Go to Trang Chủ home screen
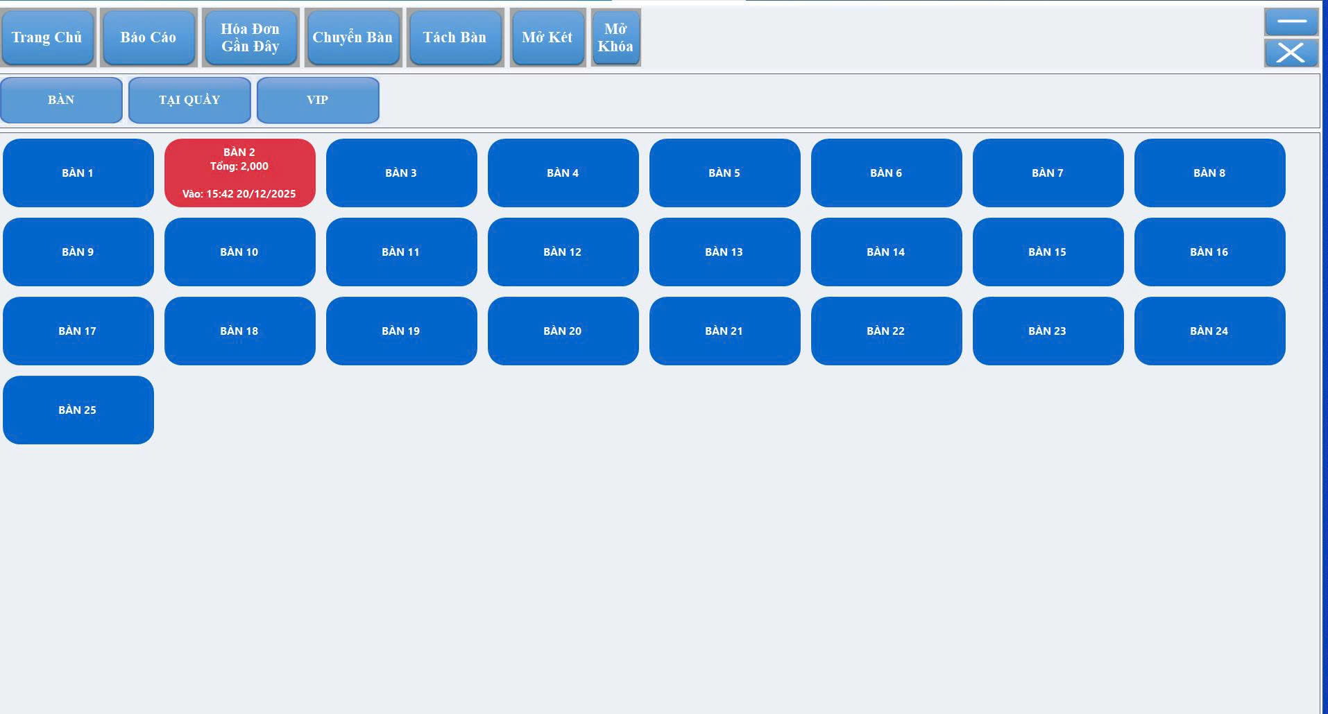The image size is (1328, 714). (x=47, y=37)
